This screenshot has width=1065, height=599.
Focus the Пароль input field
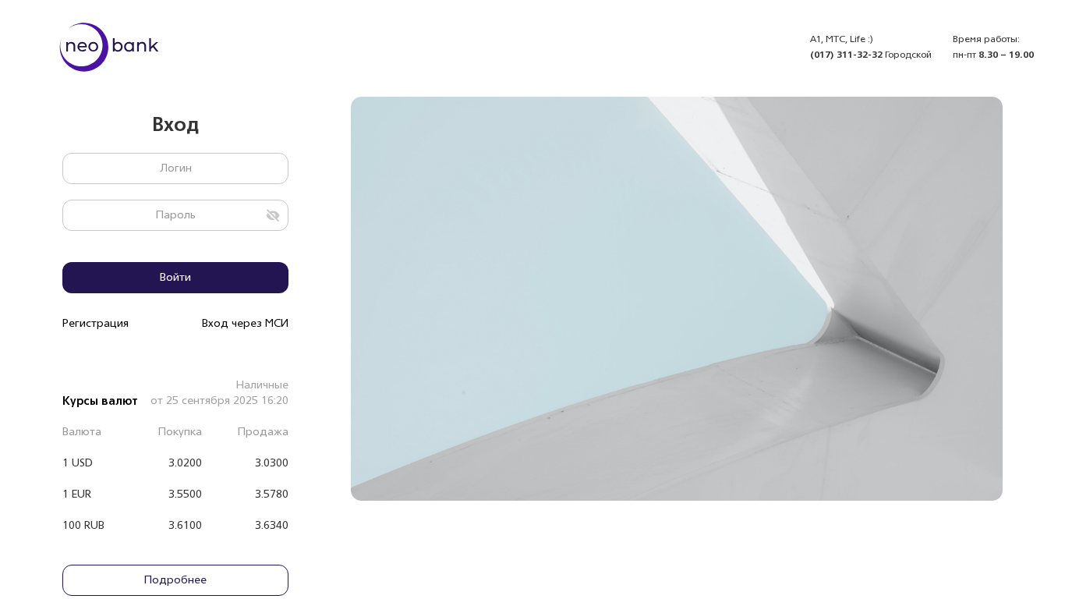coord(175,215)
